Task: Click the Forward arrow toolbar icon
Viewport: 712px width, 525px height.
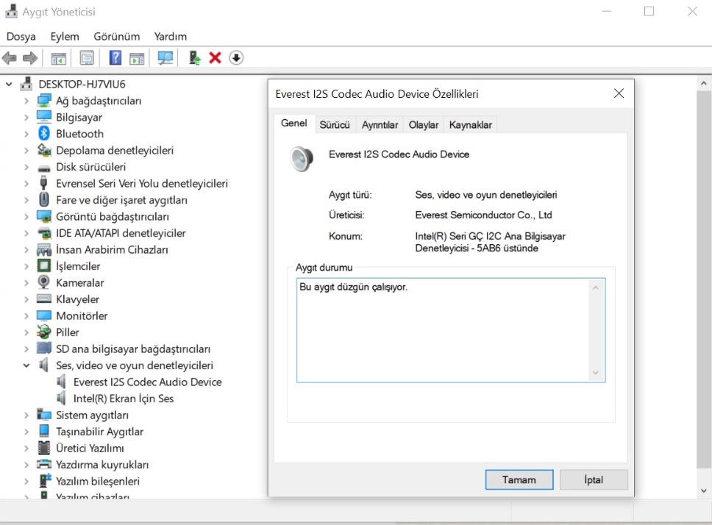Action: (30, 57)
